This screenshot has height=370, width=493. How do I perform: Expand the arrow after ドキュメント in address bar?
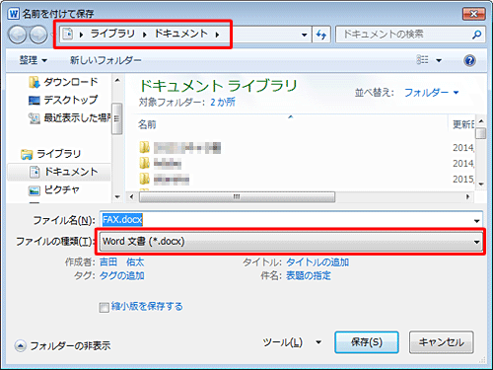point(217,35)
